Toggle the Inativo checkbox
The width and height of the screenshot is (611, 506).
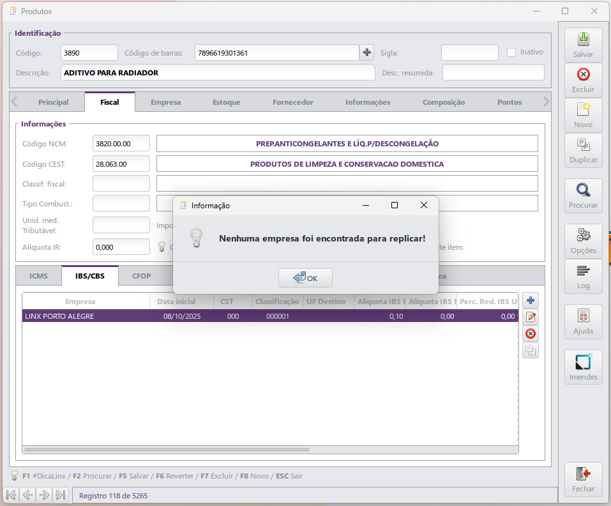(x=511, y=52)
